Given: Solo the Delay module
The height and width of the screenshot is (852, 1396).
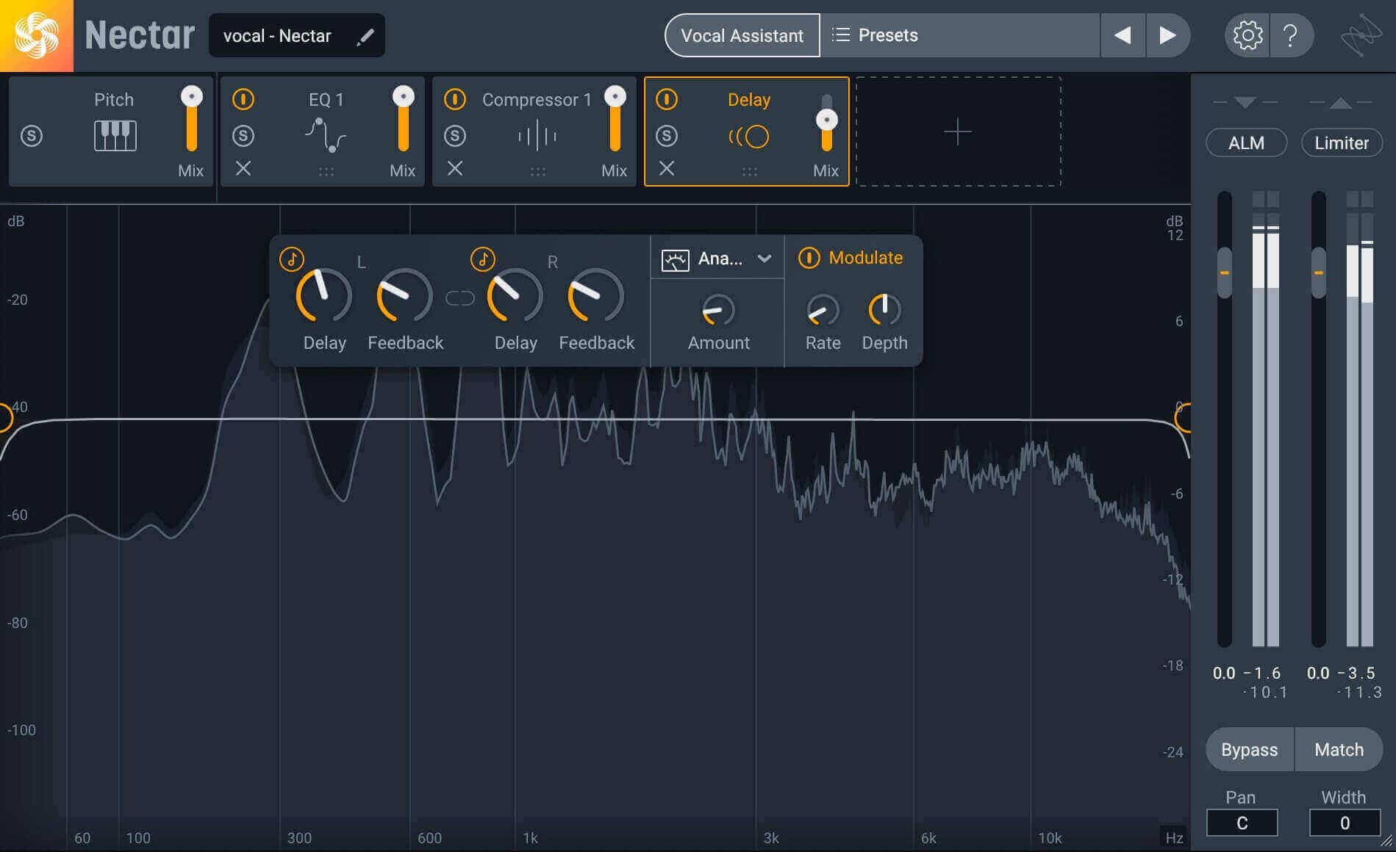Looking at the screenshot, I should [x=667, y=136].
